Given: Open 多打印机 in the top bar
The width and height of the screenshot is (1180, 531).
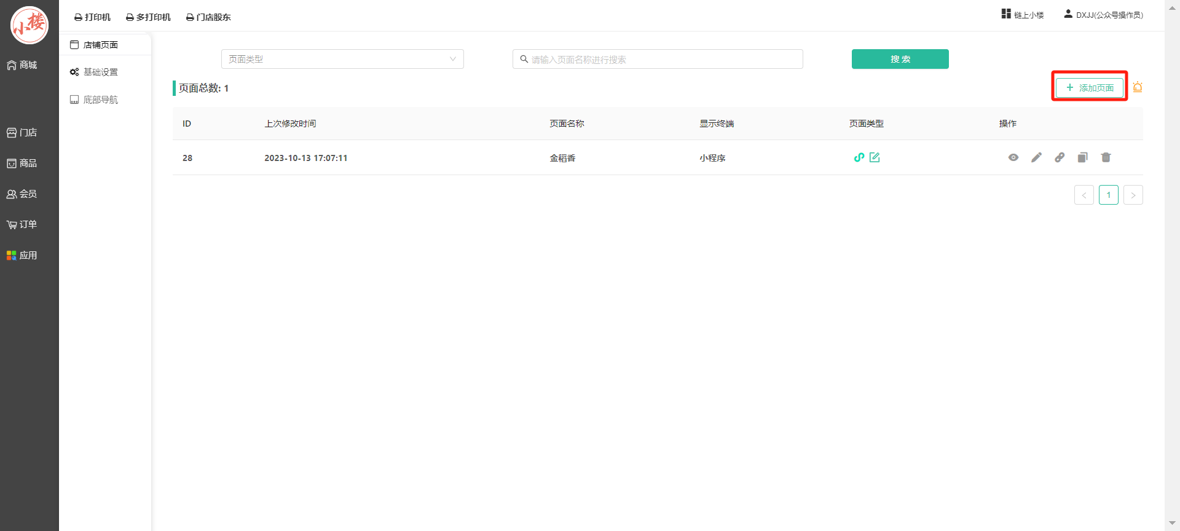Looking at the screenshot, I should click(x=148, y=17).
